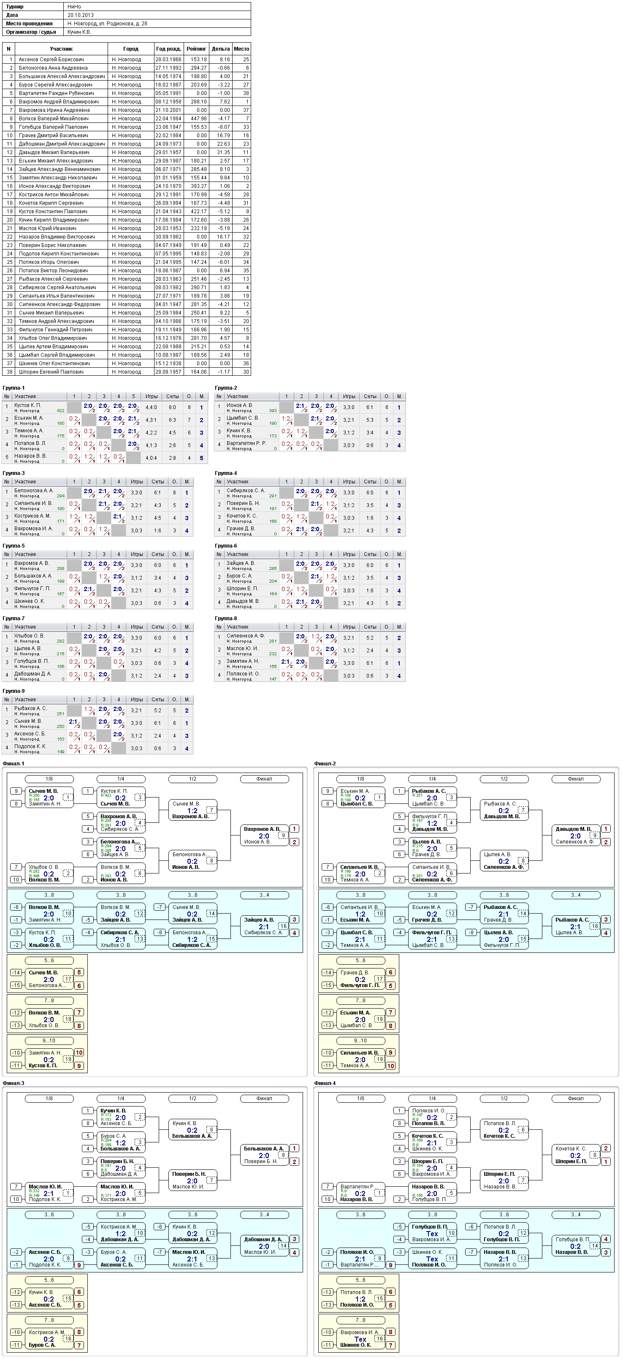Click "7...8" placement label in Финал-4

point(360,1320)
